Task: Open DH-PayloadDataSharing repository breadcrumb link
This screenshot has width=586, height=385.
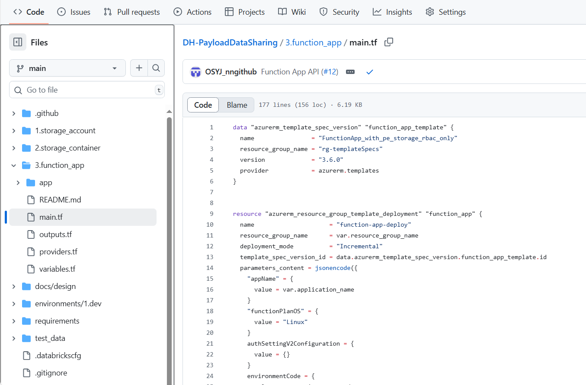Action: click(x=230, y=42)
